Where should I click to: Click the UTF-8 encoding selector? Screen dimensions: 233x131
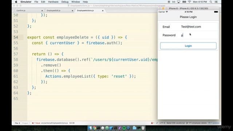pyautogui.click(x=162, y=123)
